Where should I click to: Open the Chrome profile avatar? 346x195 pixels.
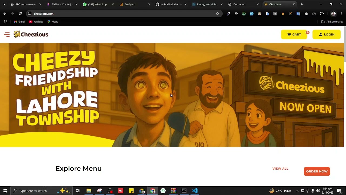click(334, 14)
